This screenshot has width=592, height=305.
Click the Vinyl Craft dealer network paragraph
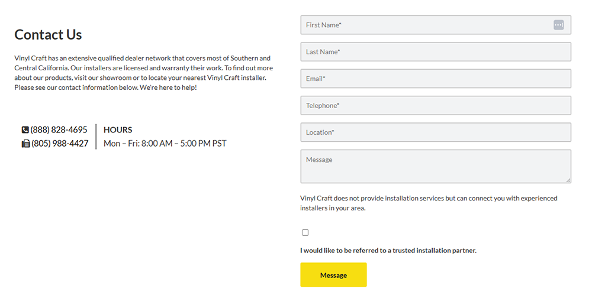click(144, 73)
